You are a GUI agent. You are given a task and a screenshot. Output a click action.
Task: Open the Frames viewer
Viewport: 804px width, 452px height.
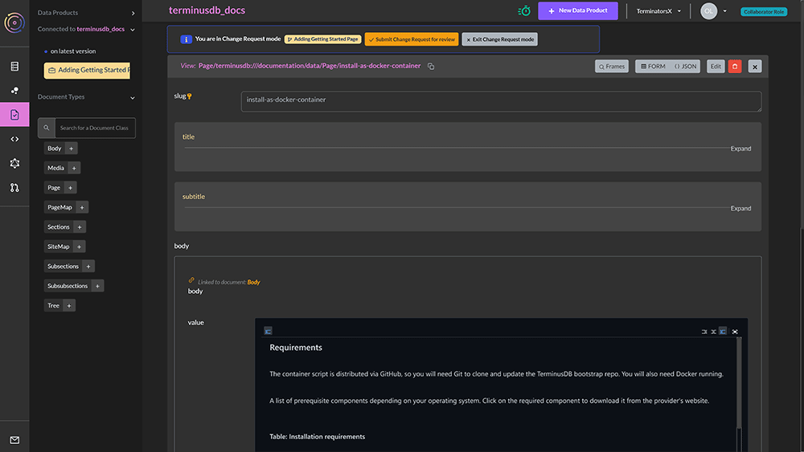(x=612, y=67)
